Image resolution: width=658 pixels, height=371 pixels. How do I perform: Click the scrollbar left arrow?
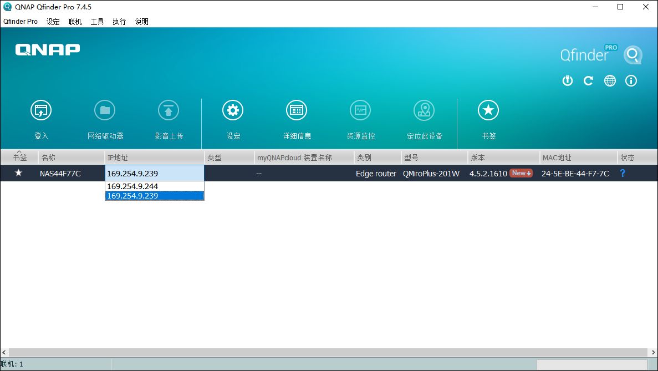tap(4, 353)
